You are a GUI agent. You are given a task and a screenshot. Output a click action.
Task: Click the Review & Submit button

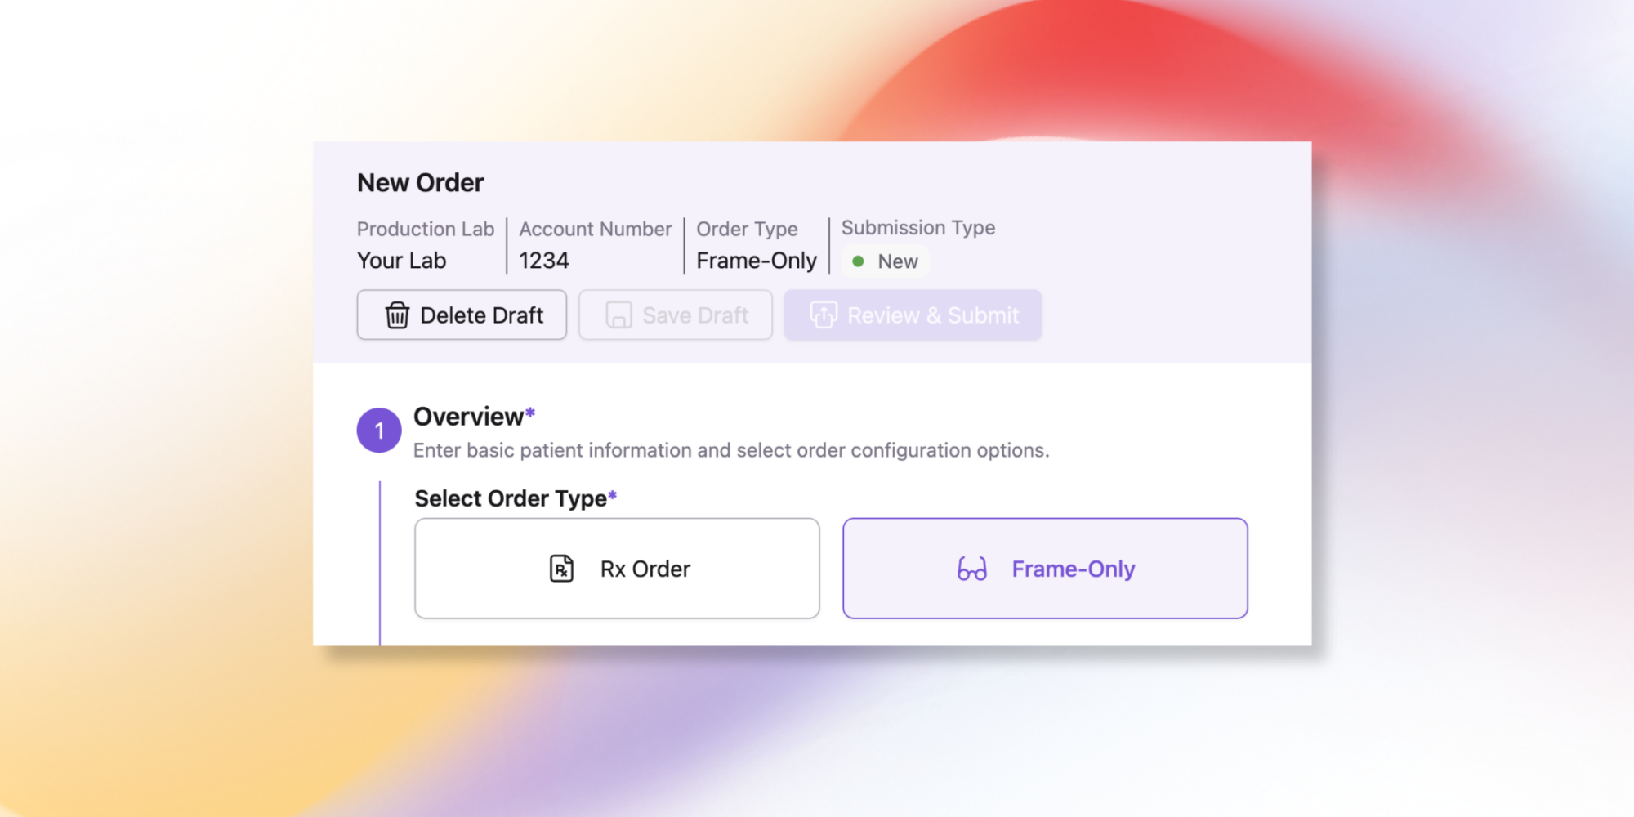pos(913,315)
